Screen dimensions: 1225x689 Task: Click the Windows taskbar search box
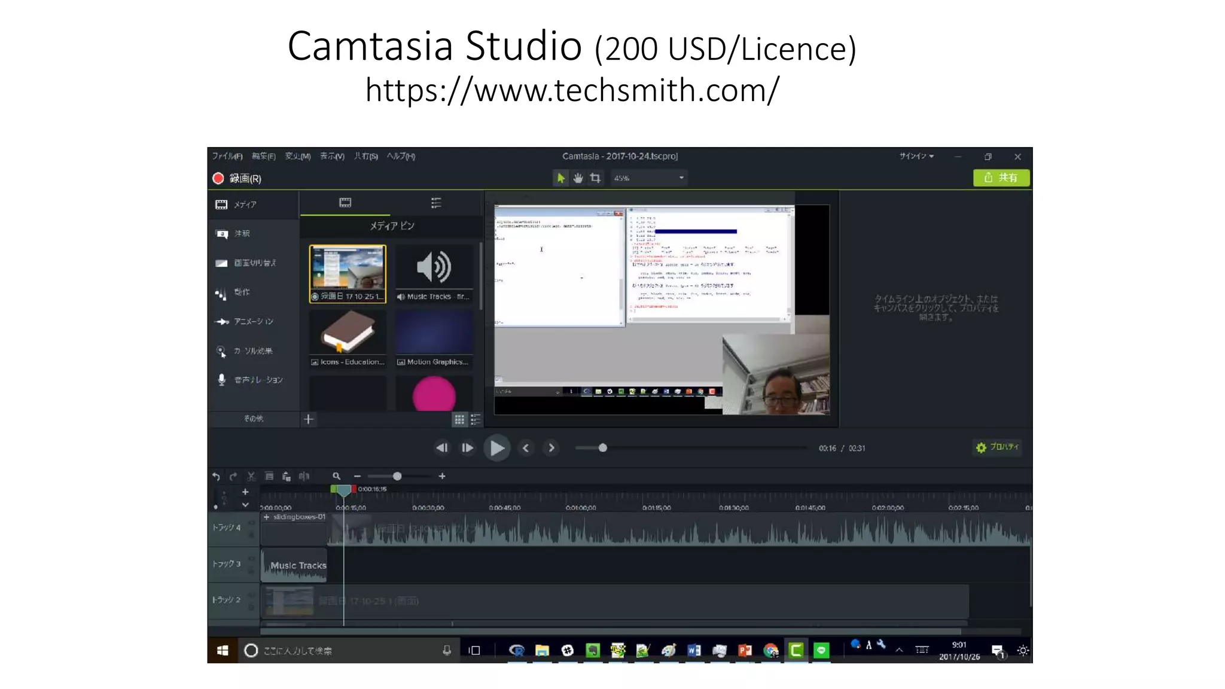349,651
